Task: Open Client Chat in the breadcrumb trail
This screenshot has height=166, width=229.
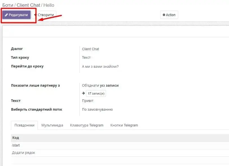Action: click(x=28, y=5)
